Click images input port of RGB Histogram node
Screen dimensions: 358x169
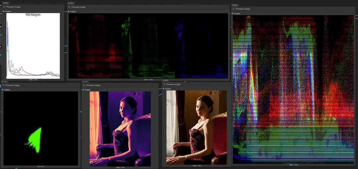[x=4, y=11]
